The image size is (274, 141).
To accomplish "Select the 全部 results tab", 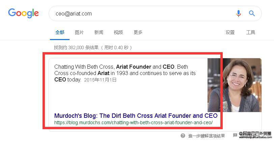I will coord(60,32).
